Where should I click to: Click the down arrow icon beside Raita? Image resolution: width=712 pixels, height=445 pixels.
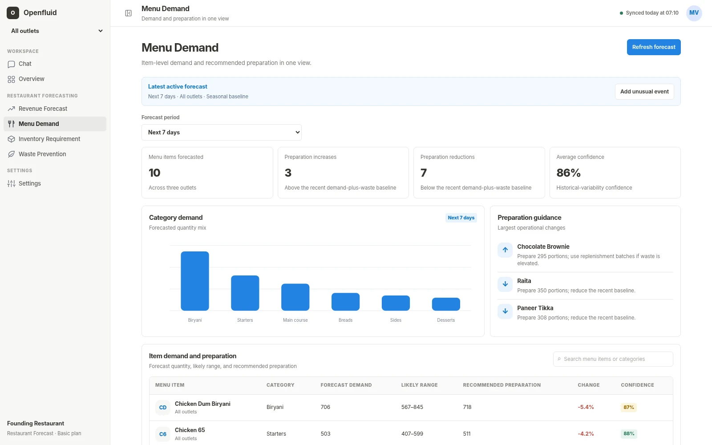pos(505,284)
